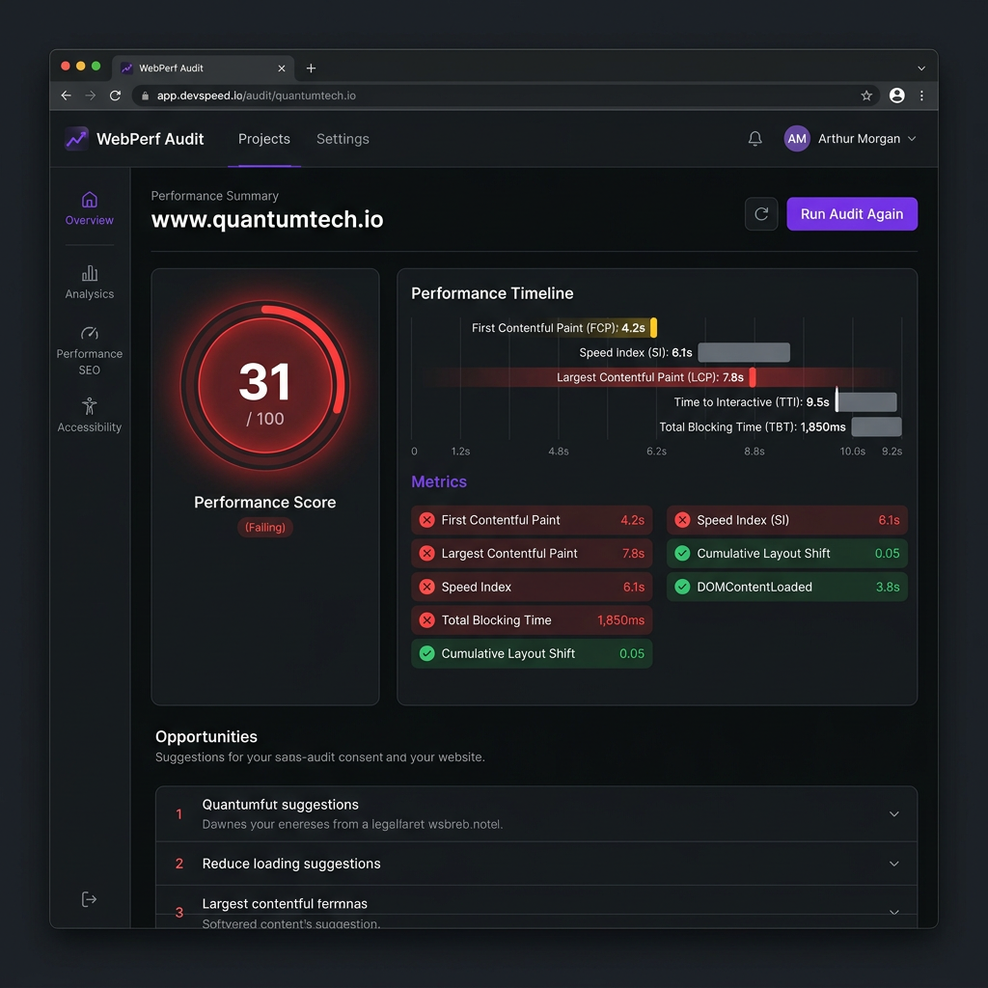Select the WebPerf Audit browser tab
This screenshot has width=988, height=988.
point(203,69)
